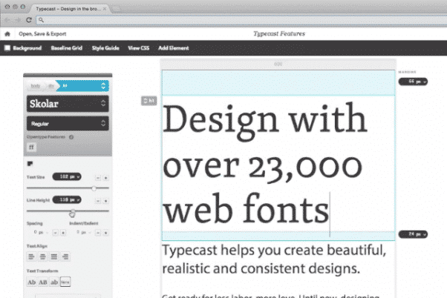Click the View CSS button

(x=138, y=48)
